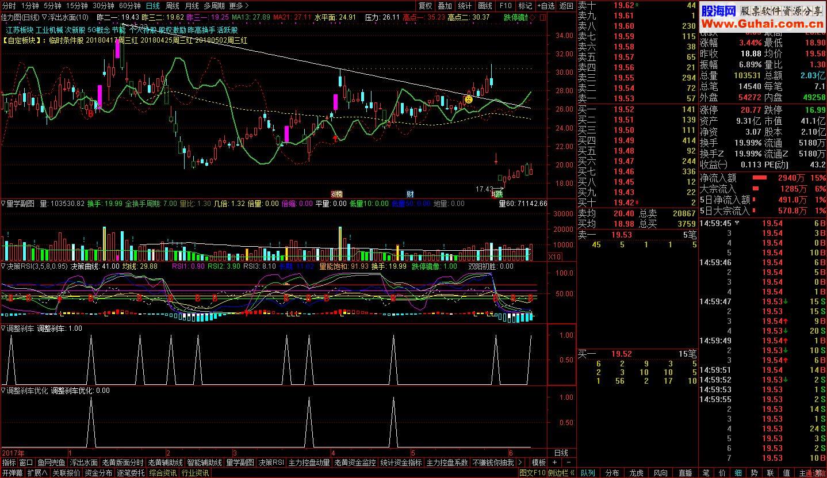Select the 30分钟 period tab
Viewport: 827px width, 478px height.
click(x=103, y=6)
